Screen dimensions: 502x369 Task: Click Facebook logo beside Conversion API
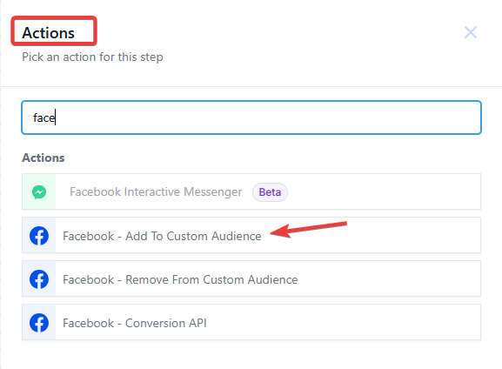coord(39,323)
